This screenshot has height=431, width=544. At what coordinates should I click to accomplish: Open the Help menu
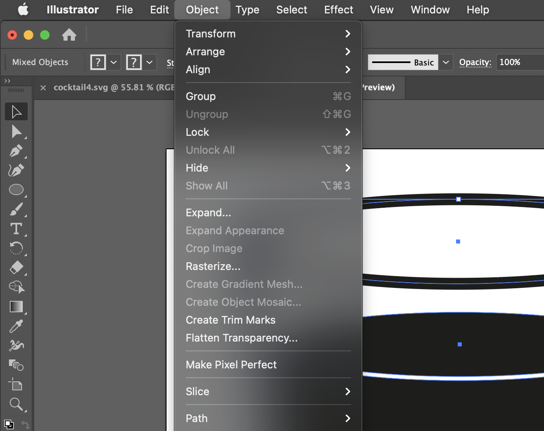coord(478,9)
